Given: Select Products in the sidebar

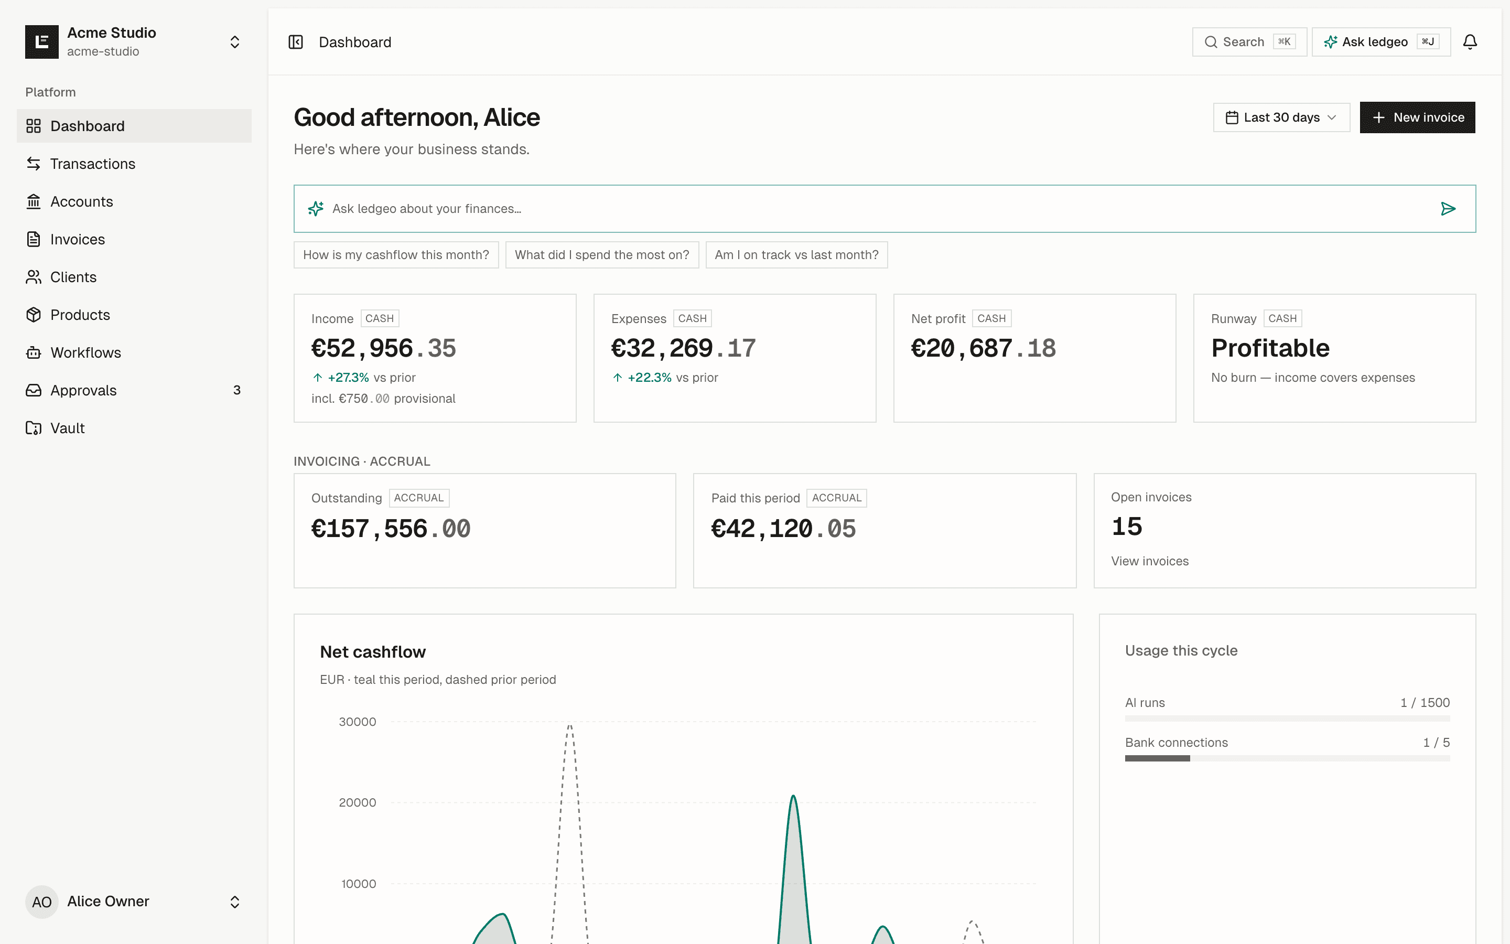Looking at the screenshot, I should point(134,315).
